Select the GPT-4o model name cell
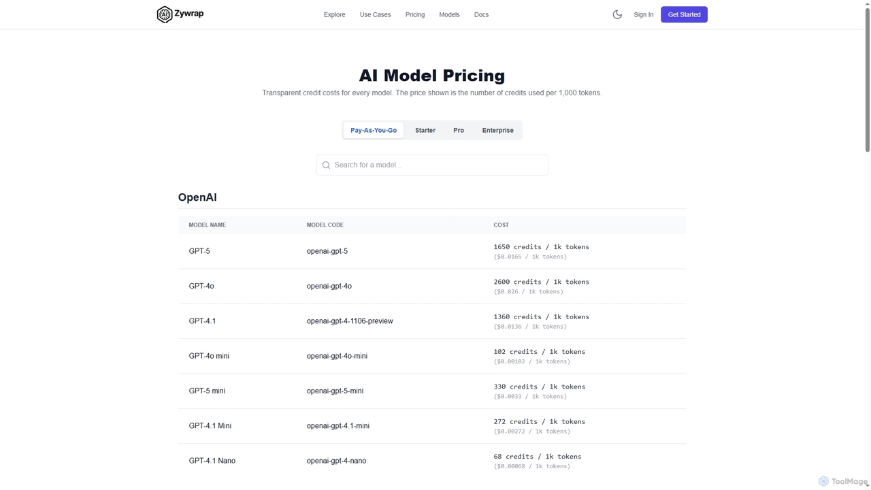871x490 pixels. pyautogui.click(x=201, y=286)
